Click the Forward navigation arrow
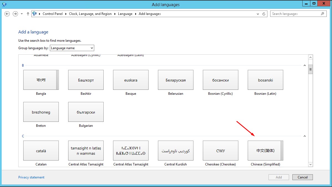The image size is (332, 187). click(x=15, y=14)
